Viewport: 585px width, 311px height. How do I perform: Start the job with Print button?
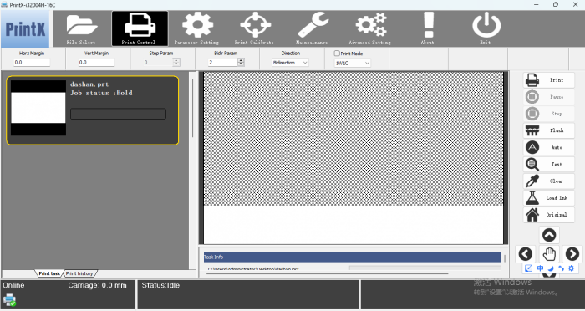click(x=548, y=80)
